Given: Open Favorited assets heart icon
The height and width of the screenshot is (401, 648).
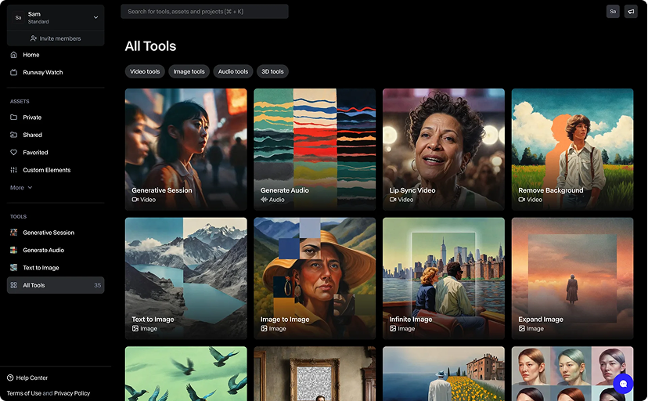Looking at the screenshot, I should click(14, 153).
